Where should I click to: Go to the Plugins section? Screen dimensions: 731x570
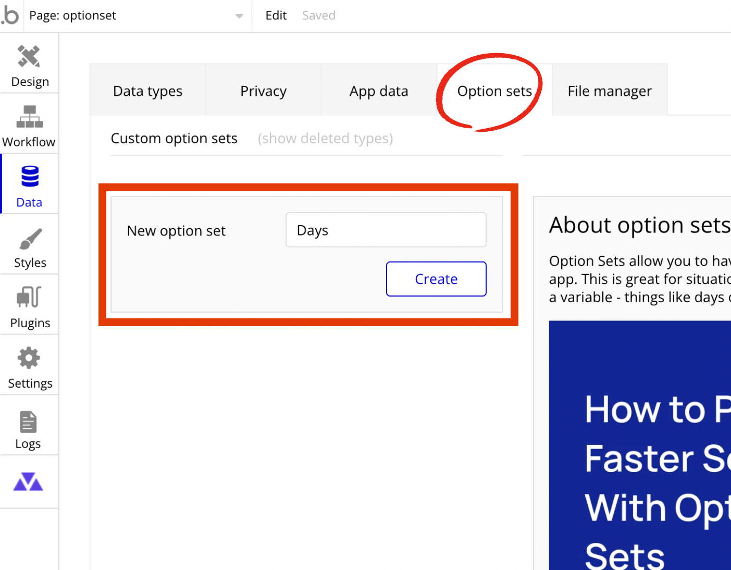coord(30,307)
